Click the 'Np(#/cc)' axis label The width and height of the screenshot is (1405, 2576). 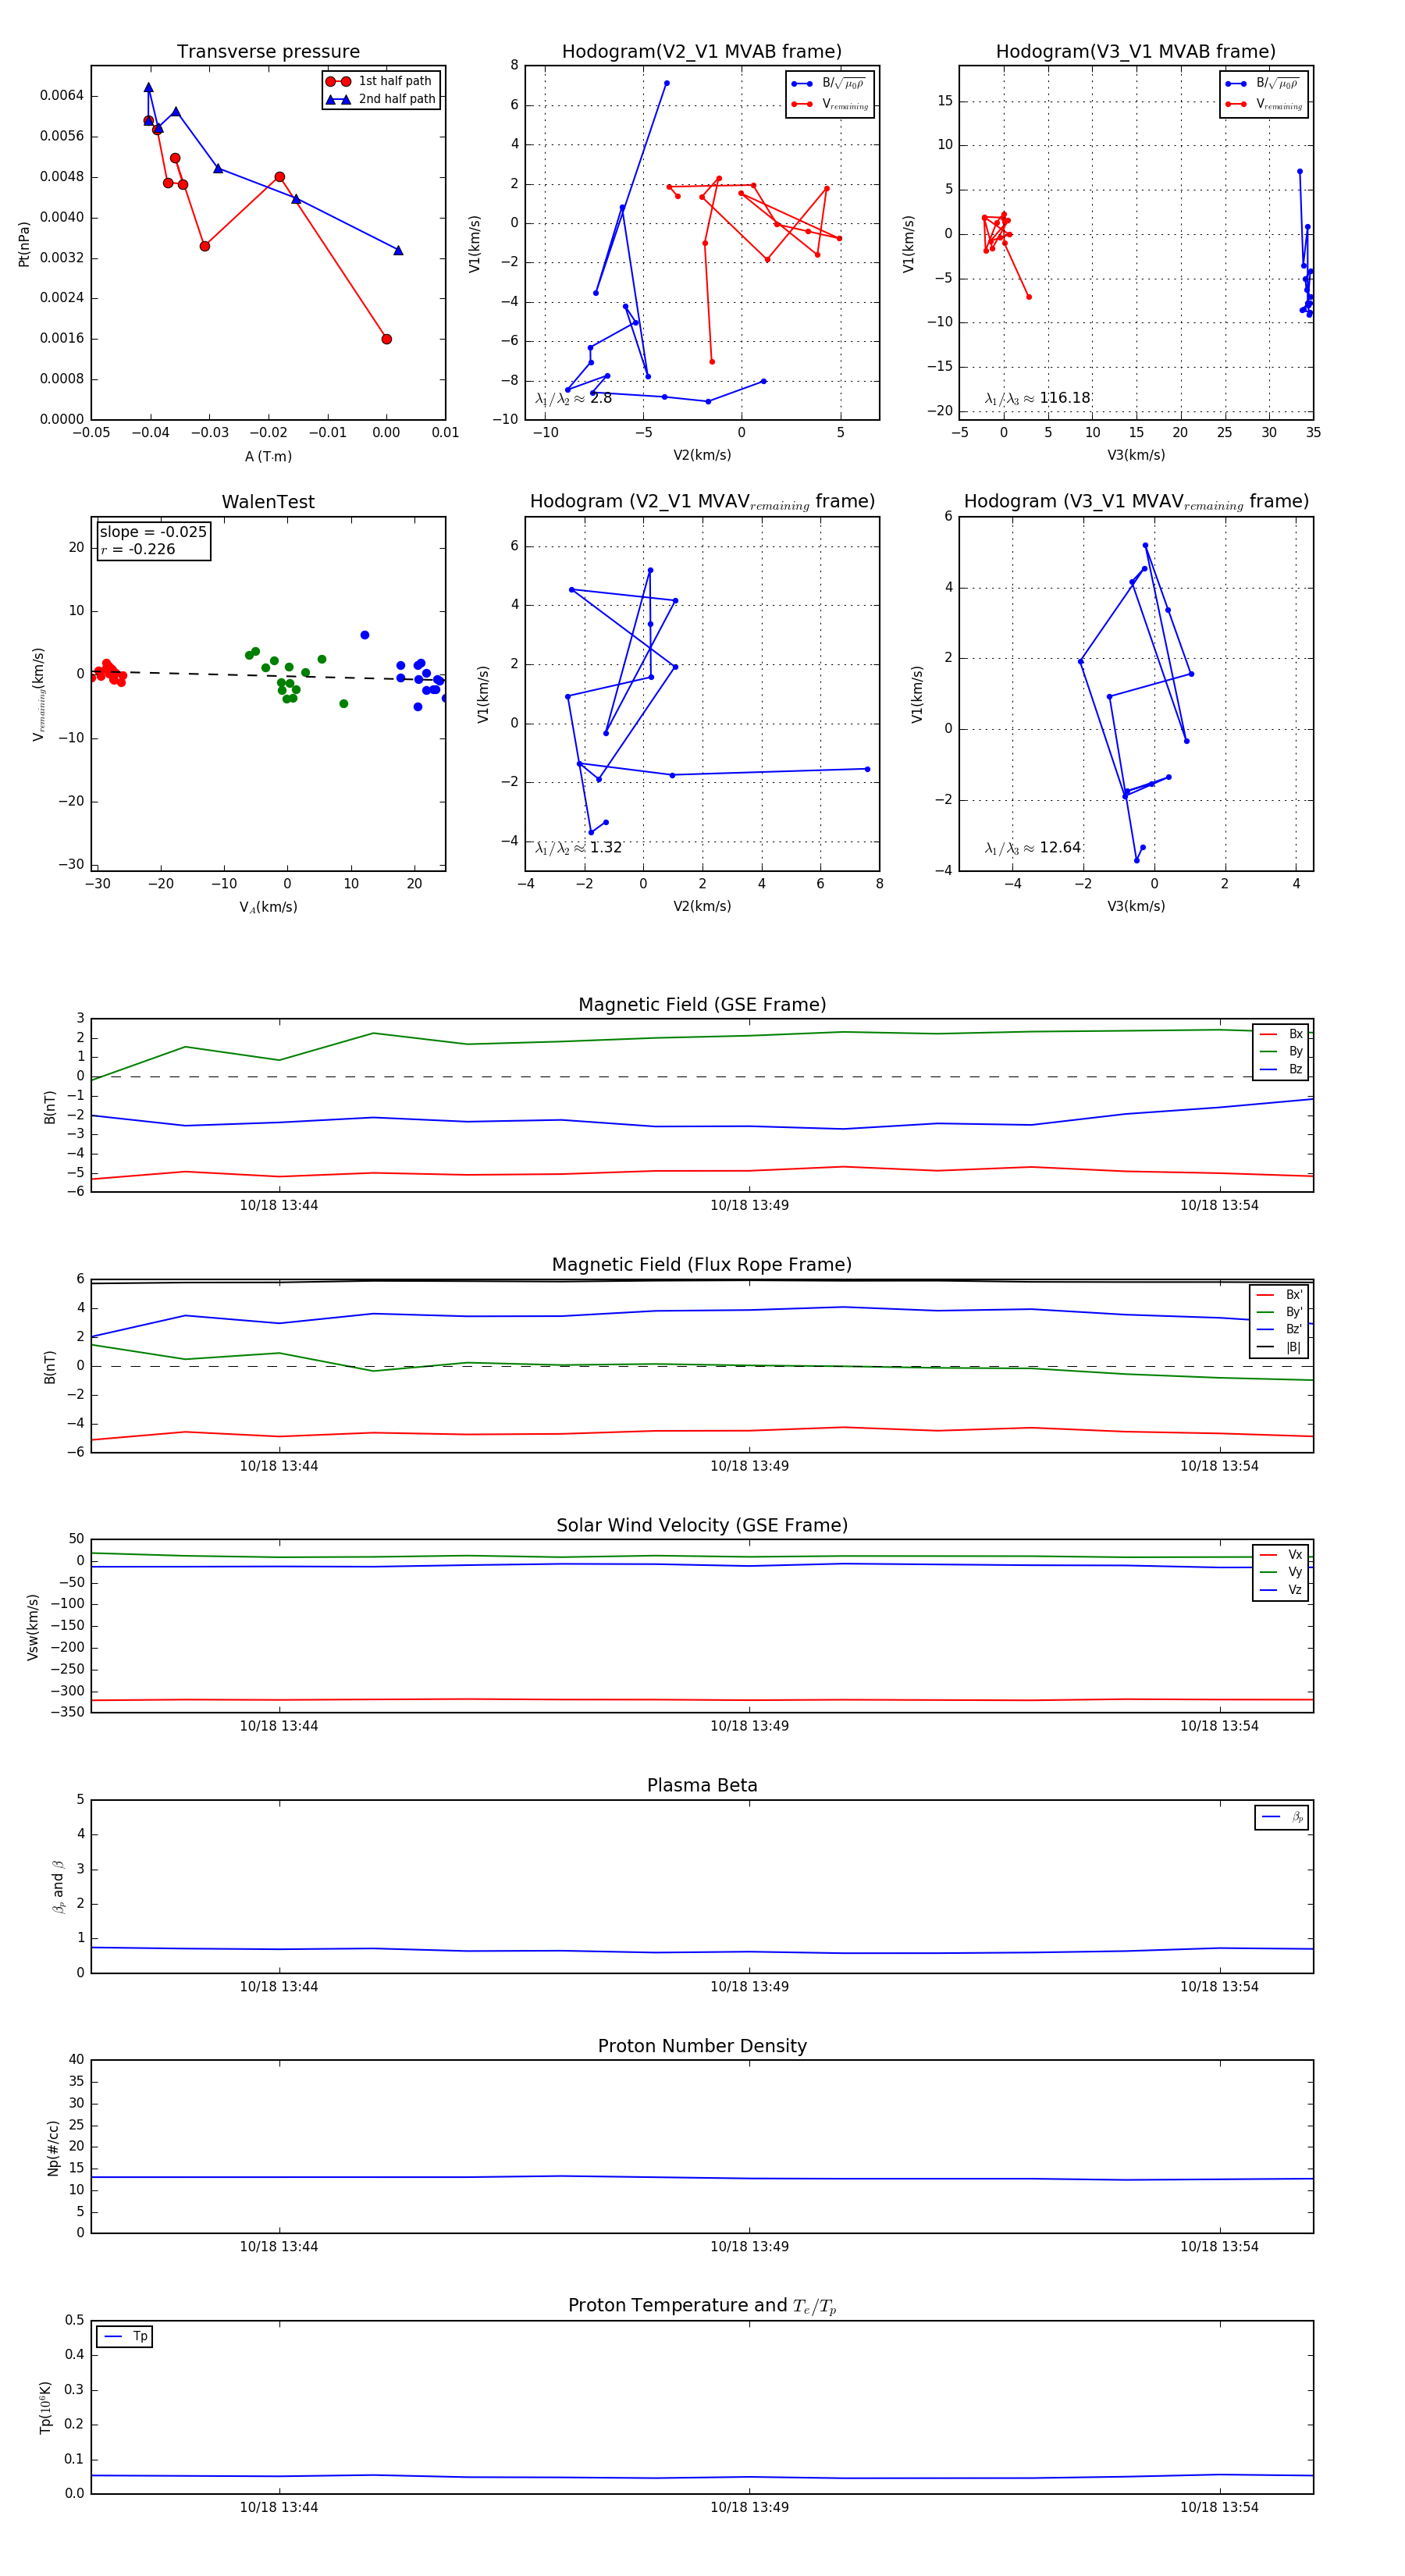point(53,2148)
